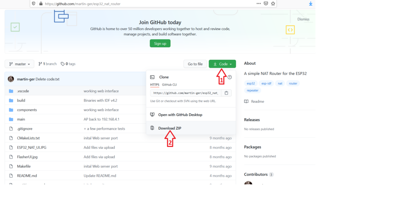Click the clone help question mark icon
Image resolution: width=393 pixels, height=221 pixels.
coord(230,77)
